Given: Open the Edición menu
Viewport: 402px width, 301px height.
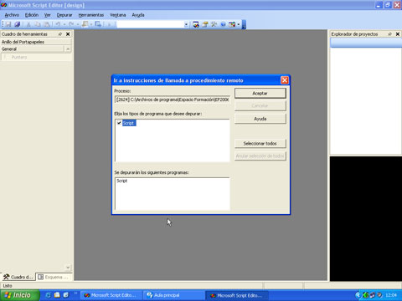Looking at the screenshot, I should click(x=32, y=15).
